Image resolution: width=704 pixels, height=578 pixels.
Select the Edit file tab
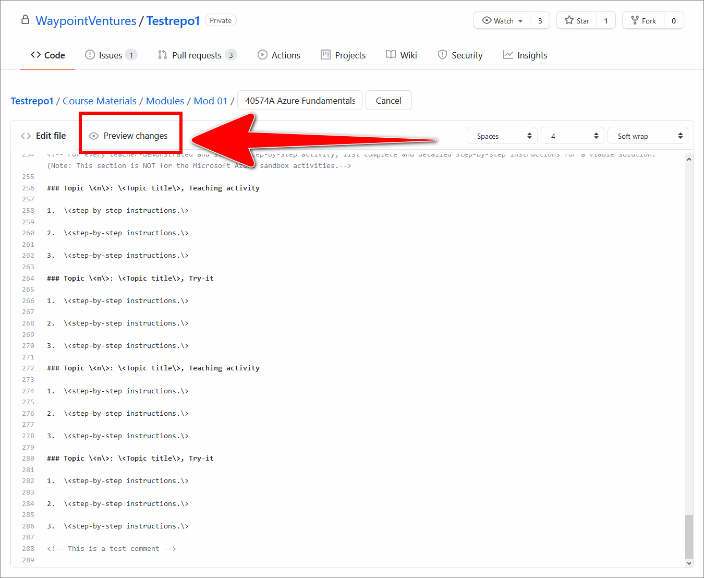[x=44, y=136]
